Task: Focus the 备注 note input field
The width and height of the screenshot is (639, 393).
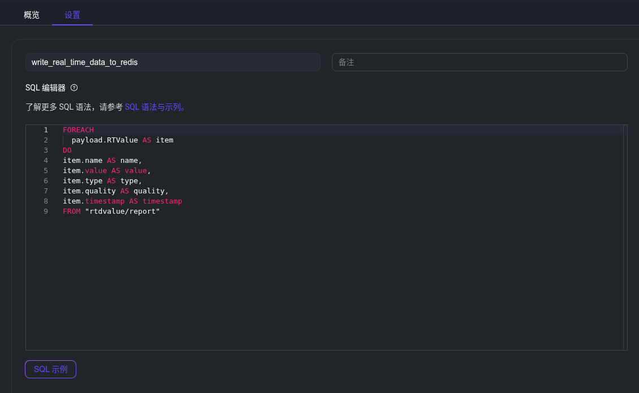Action: [x=480, y=62]
